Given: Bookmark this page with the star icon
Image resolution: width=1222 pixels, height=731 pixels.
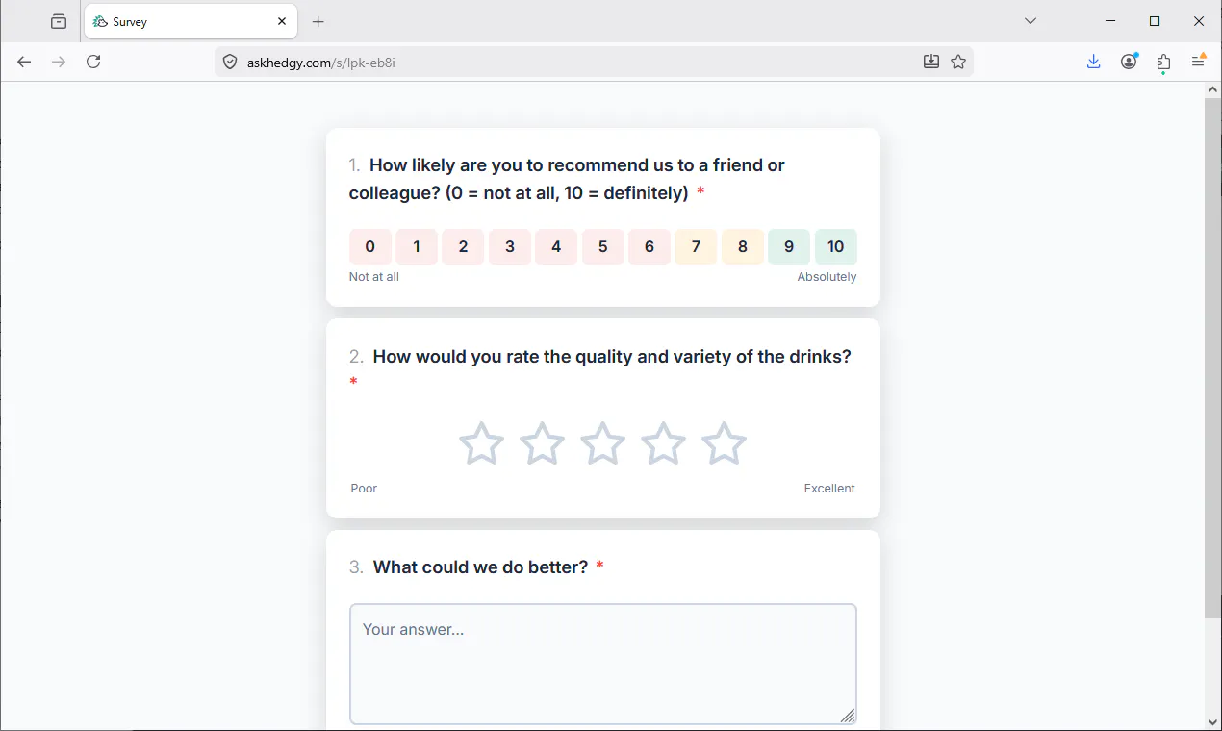Looking at the screenshot, I should point(958,62).
